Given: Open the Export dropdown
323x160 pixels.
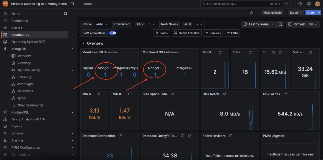Looking at the screenshot, I should point(296,13).
